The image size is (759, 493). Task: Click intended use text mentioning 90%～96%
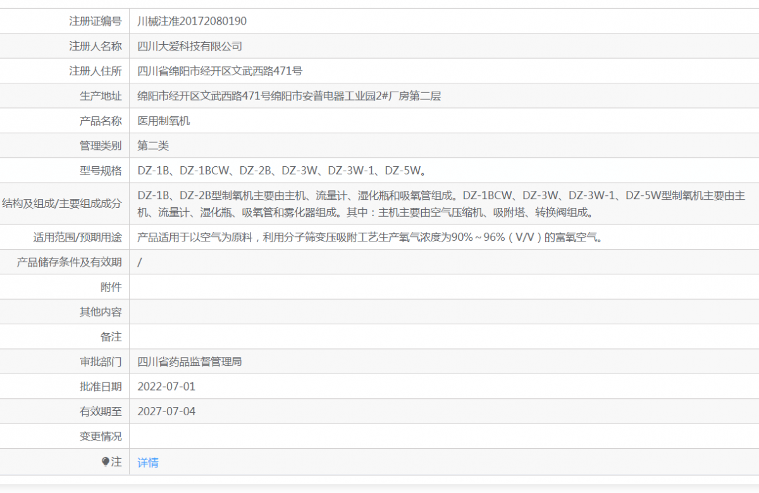tap(370, 238)
